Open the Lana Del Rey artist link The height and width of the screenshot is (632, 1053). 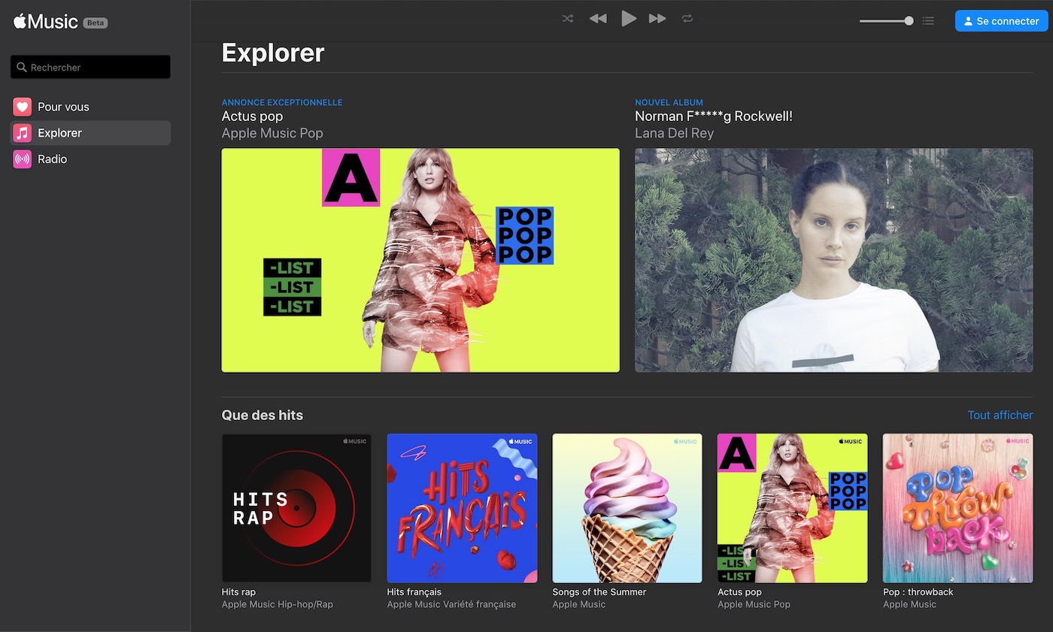[674, 133]
